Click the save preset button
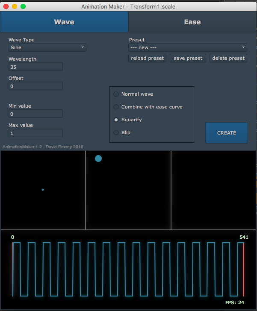257x311 pixels. (x=188, y=58)
